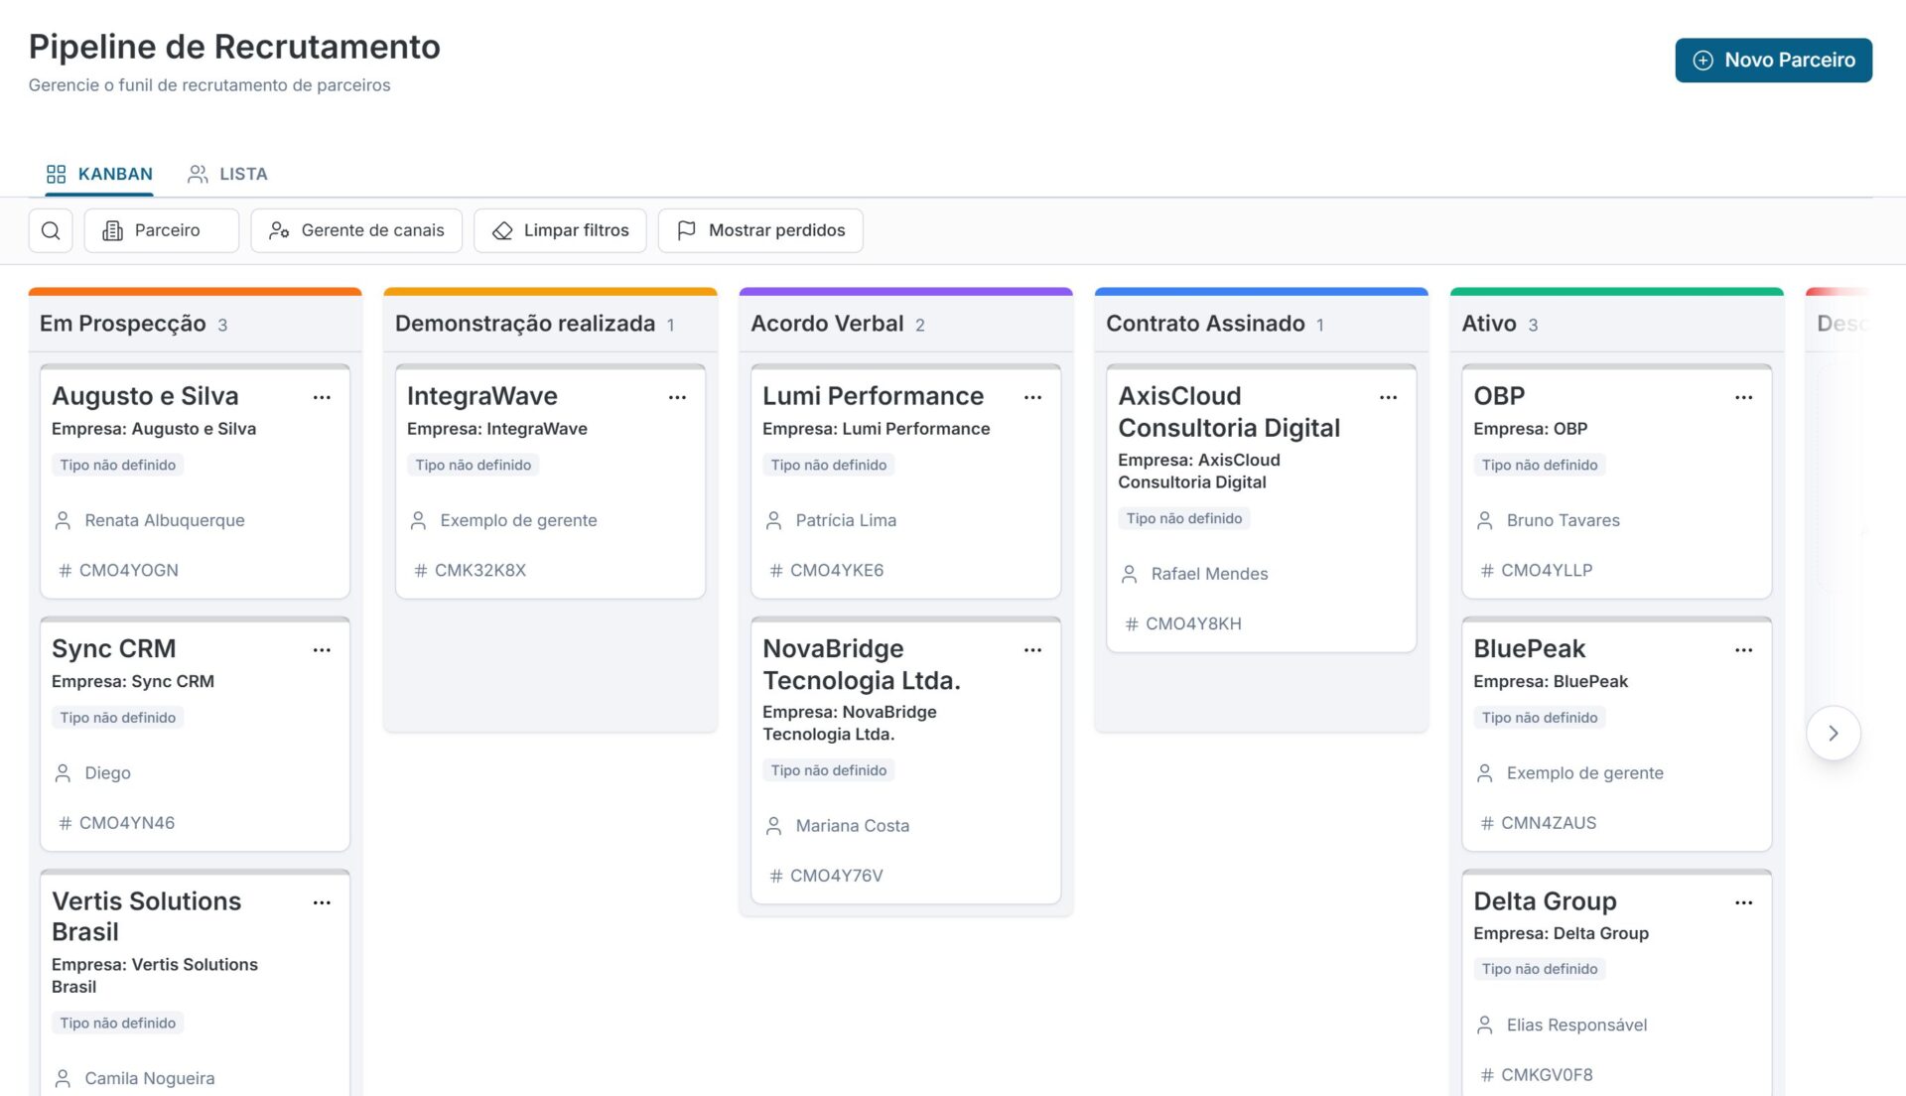Viewport: 1906px width, 1096px height.
Task: Click the code CMO4Y76V
Action: click(x=836, y=876)
